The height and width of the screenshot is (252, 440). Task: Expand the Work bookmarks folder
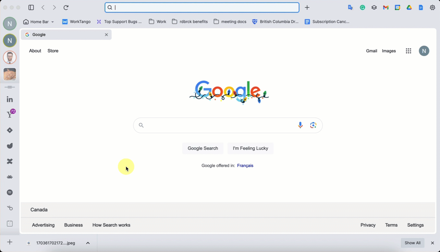157,22
